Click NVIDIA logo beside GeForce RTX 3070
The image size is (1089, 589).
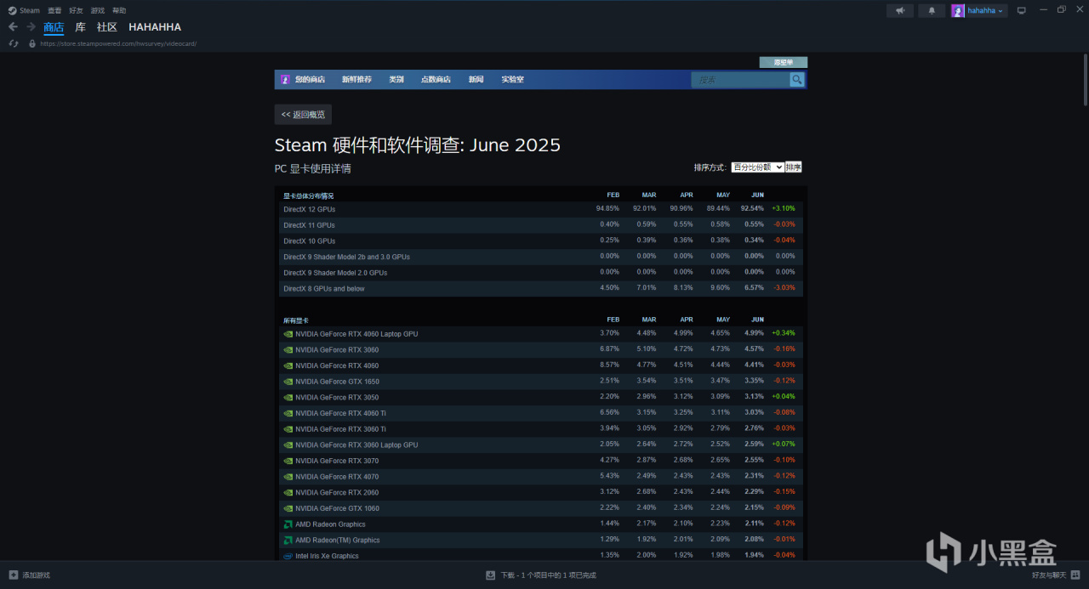[288, 461]
